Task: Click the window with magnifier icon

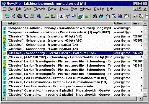Action: tap(114, 16)
